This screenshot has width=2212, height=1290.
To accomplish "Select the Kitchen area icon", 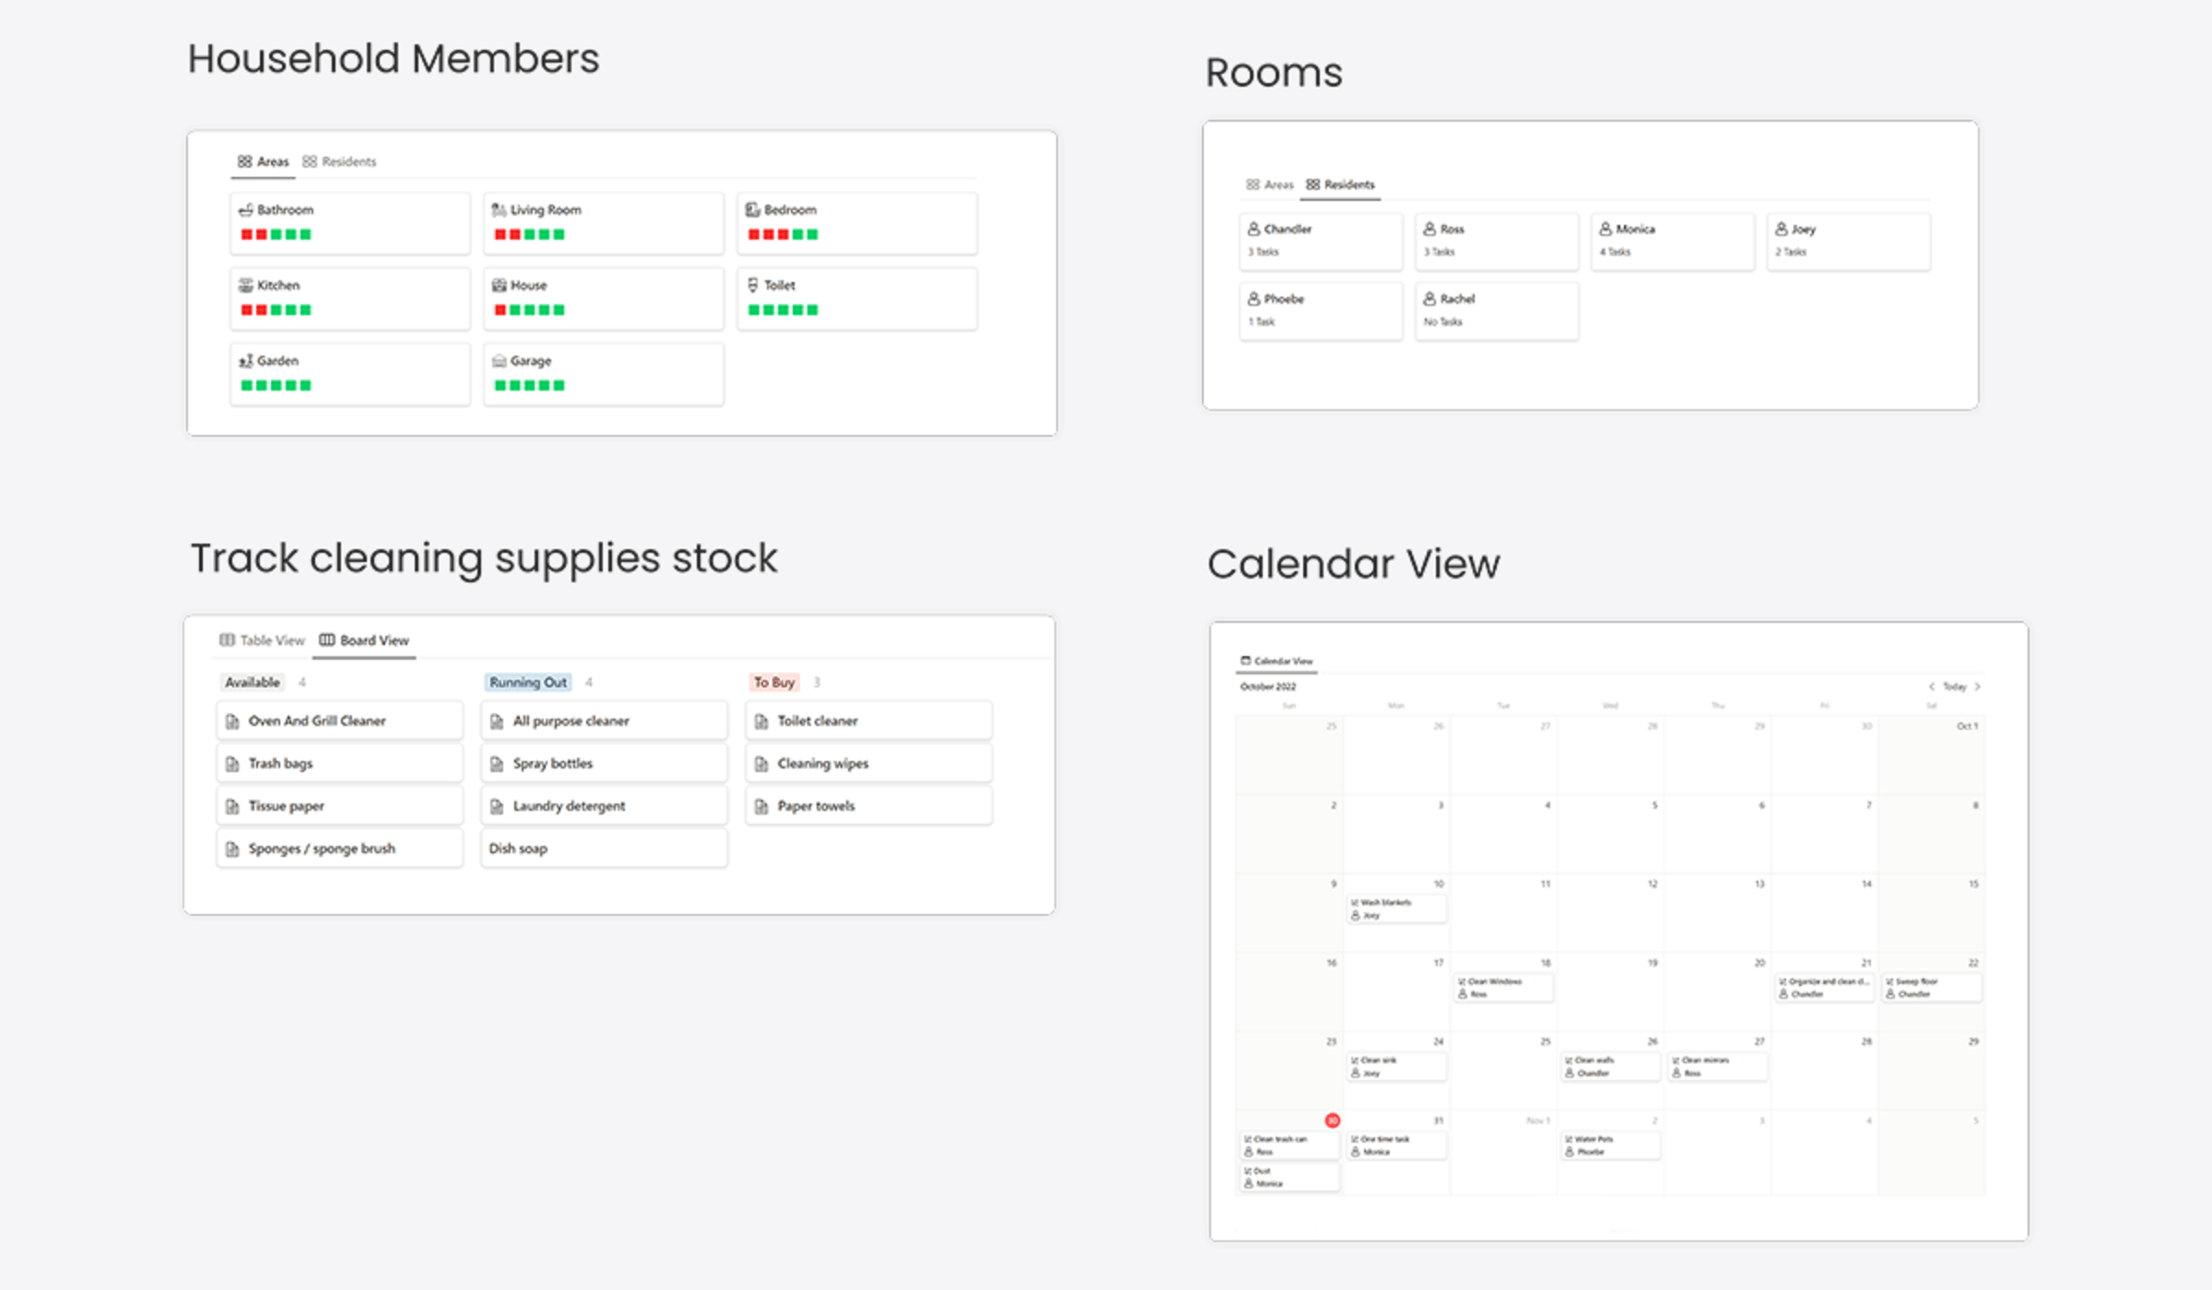I will click(243, 285).
